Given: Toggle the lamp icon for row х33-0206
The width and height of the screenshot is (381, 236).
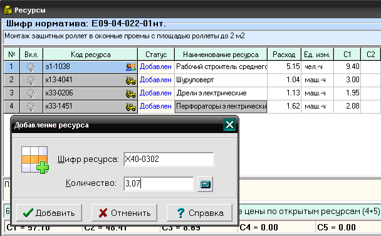Looking at the screenshot, I should point(31,93).
